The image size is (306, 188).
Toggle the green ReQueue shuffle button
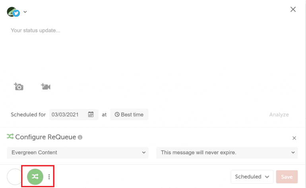click(x=35, y=176)
